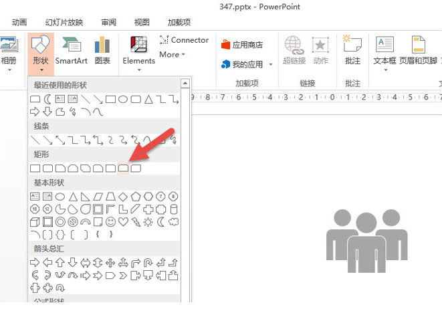Insert a 图表 chart
The width and height of the screenshot is (442, 313).
click(x=102, y=50)
